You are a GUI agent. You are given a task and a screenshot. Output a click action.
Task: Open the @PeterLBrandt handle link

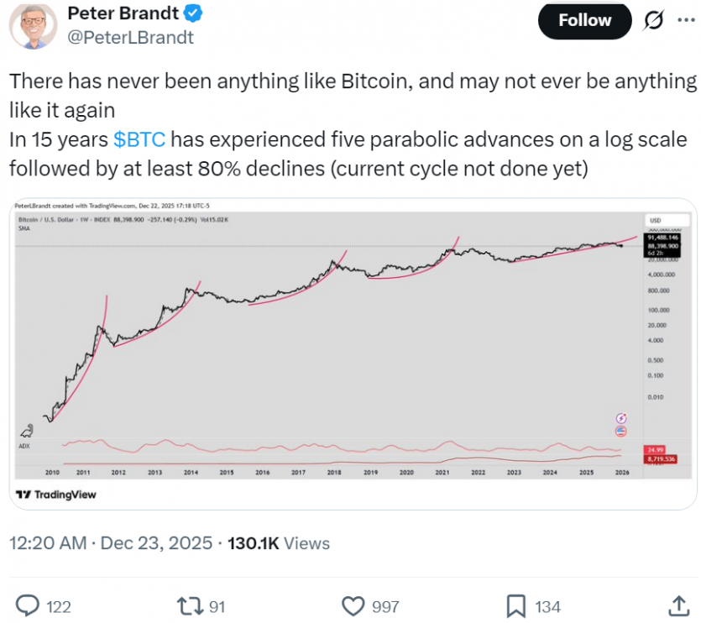coord(130,37)
